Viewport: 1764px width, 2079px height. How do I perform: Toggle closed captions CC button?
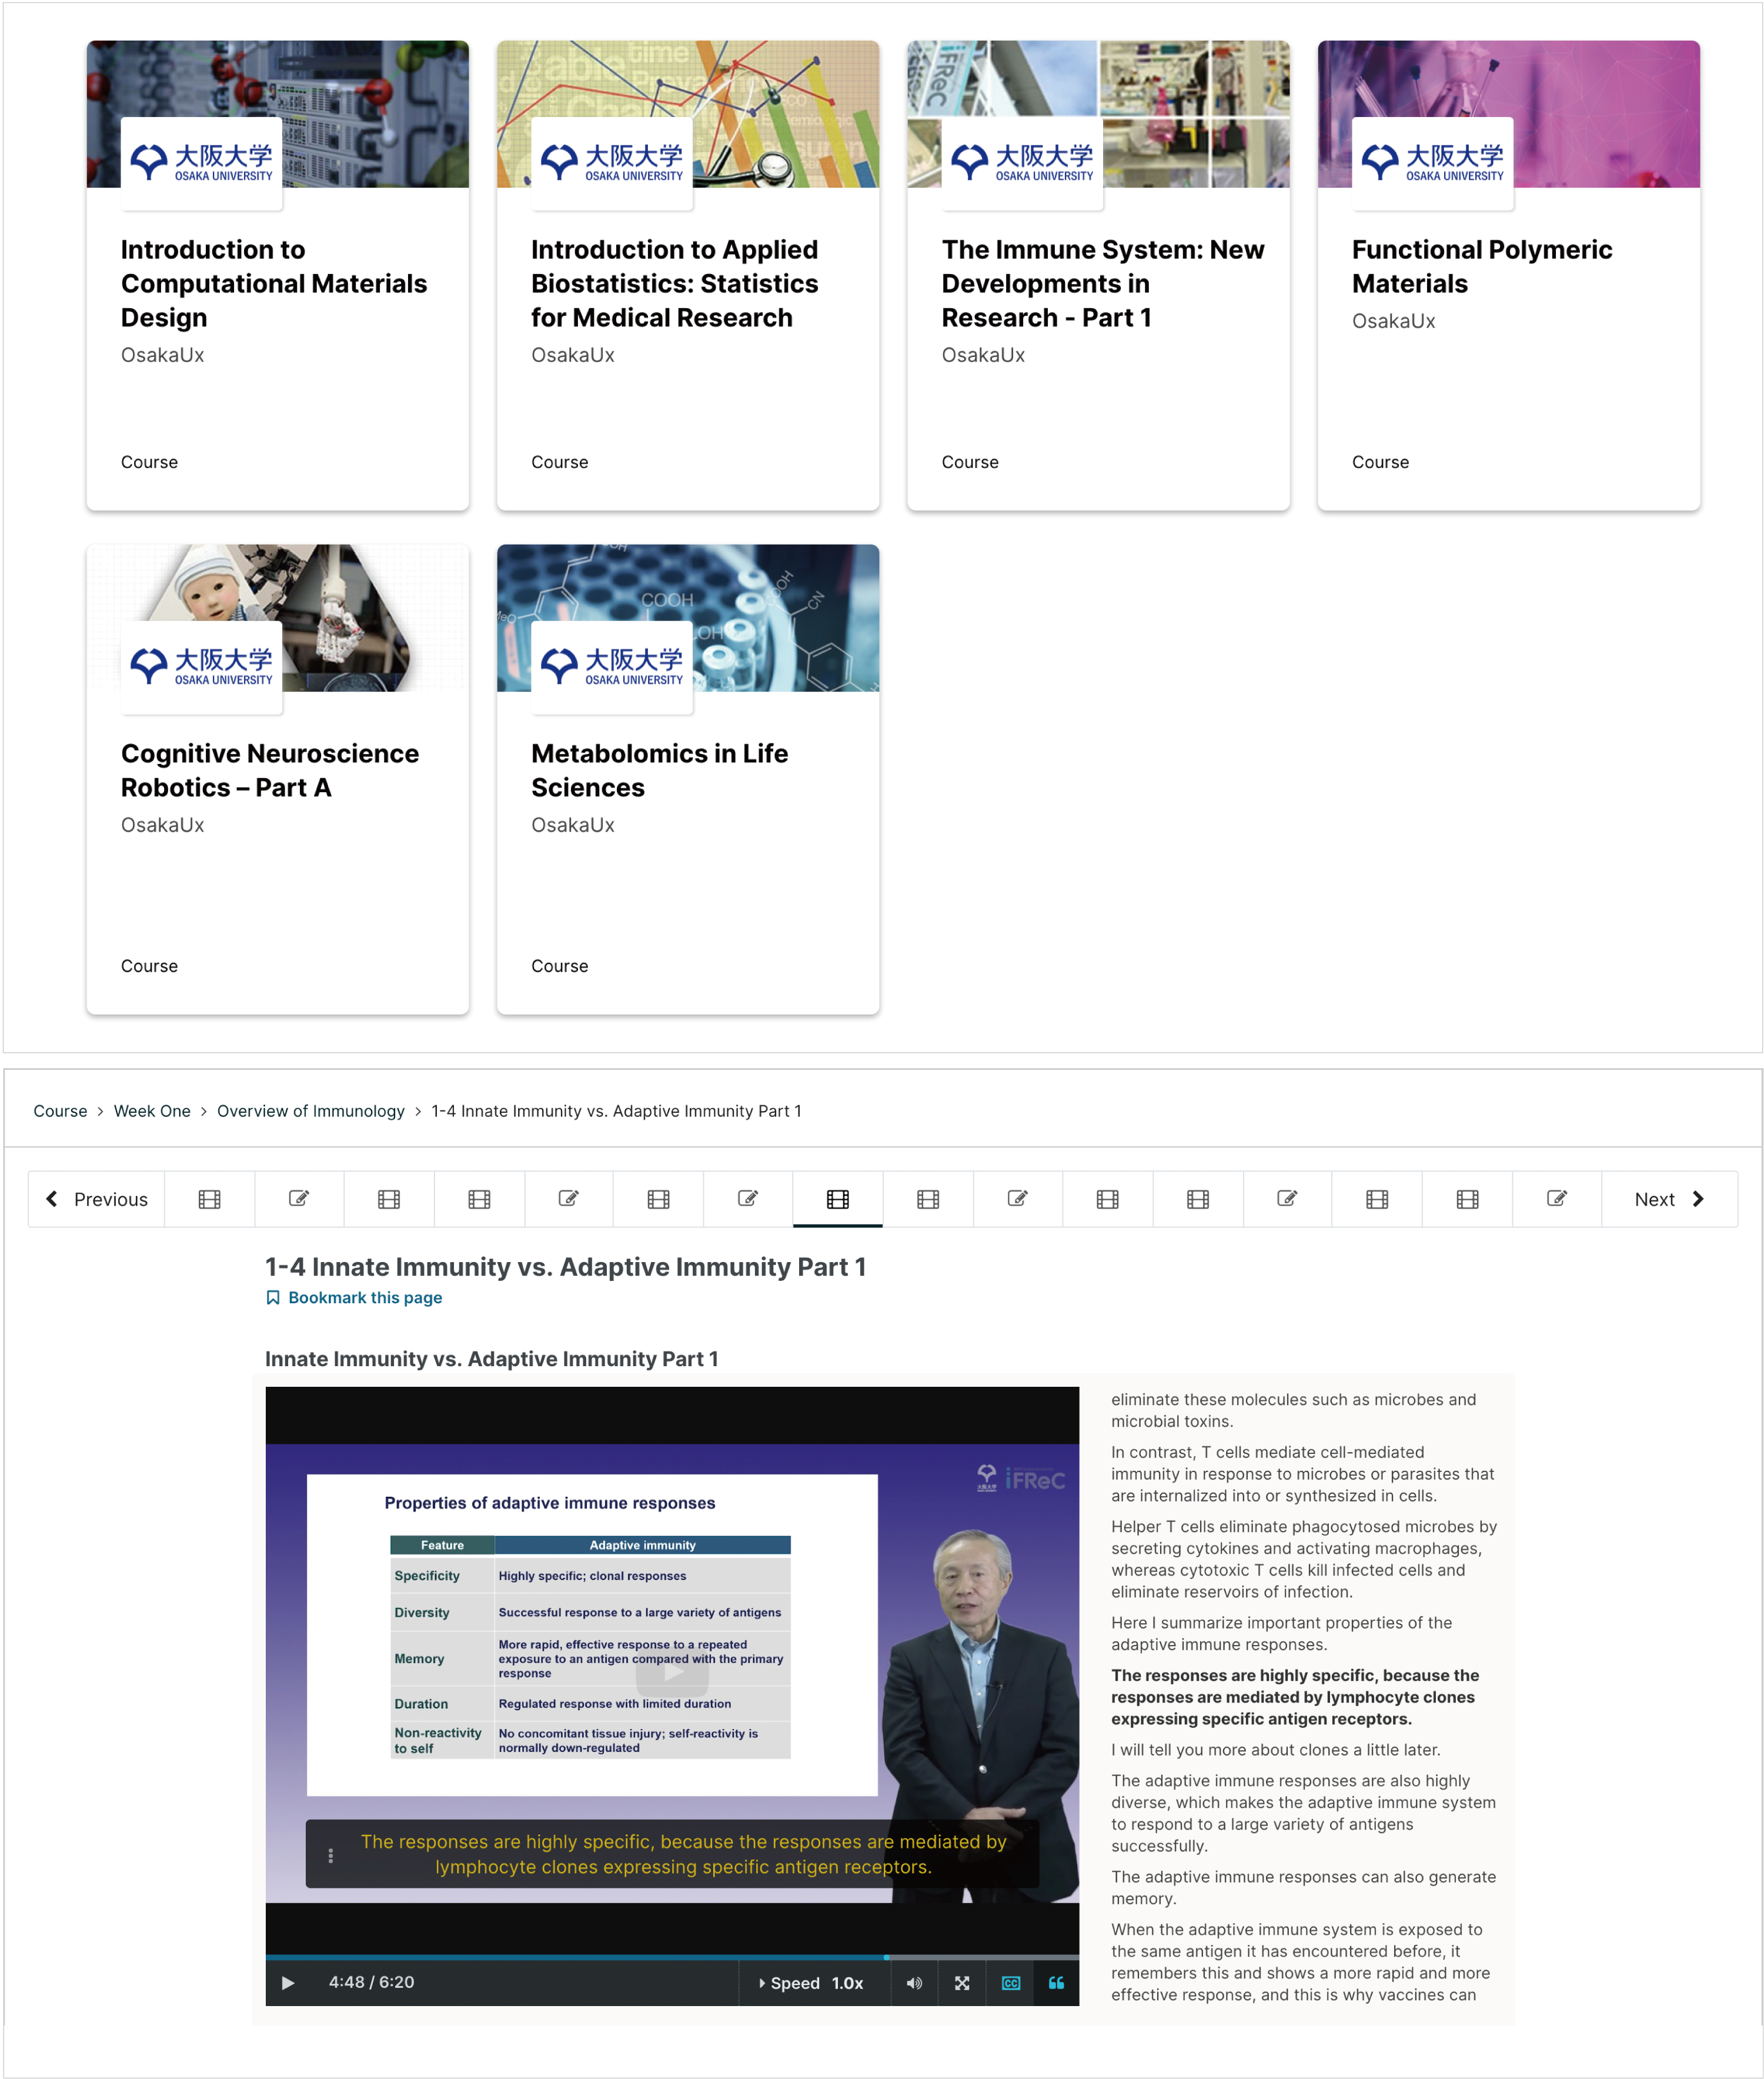tap(1011, 1983)
